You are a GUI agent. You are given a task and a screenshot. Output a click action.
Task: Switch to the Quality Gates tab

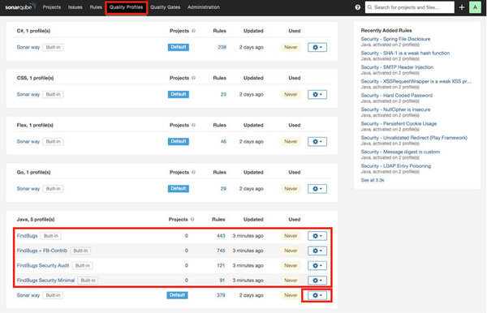pos(166,7)
